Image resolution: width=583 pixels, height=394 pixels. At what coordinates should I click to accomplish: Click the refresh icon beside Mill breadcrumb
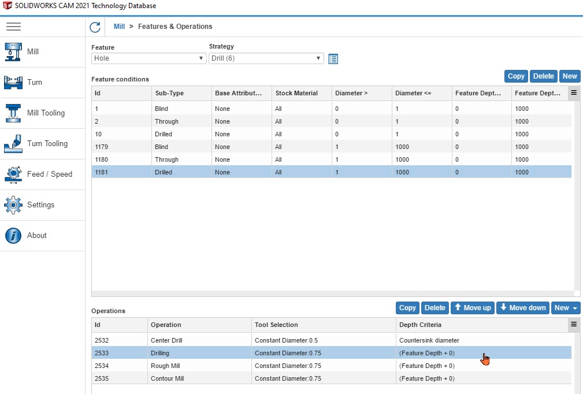pyautogui.click(x=95, y=27)
